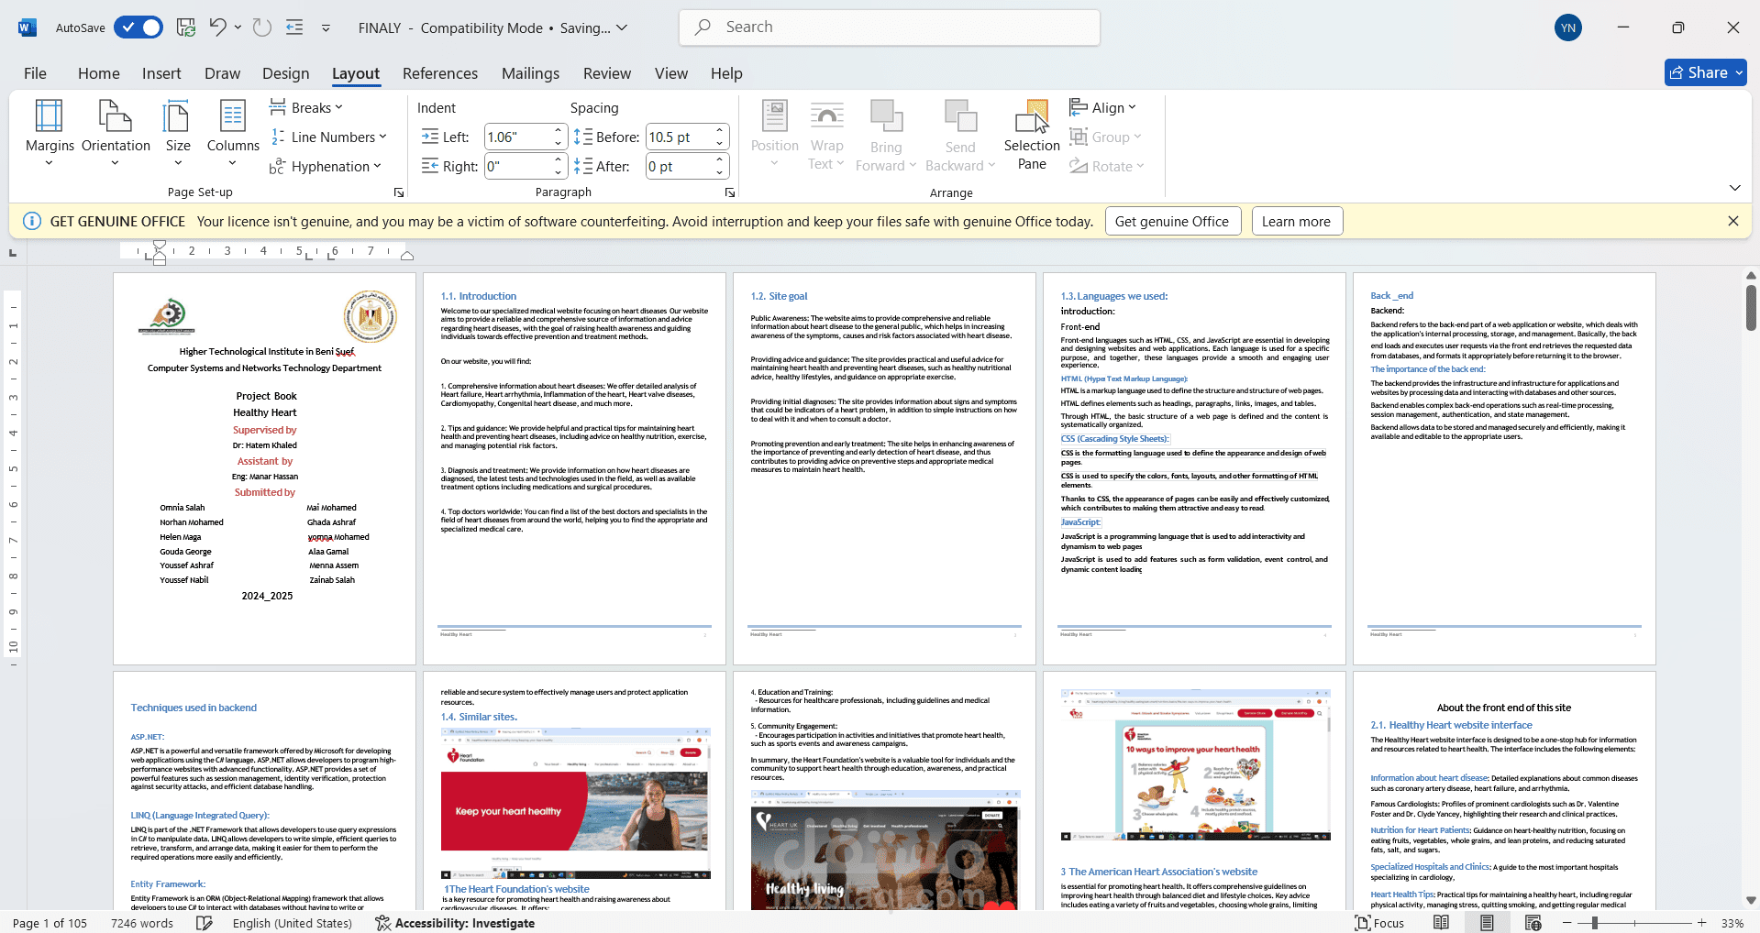Image resolution: width=1760 pixels, height=933 pixels.
Task: Switch to the References tab
Action: 440,73
